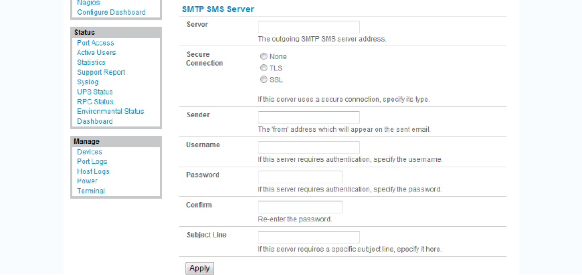Focus the Sender text field
The image size is (582, 275).
click(x=308, y=117)
